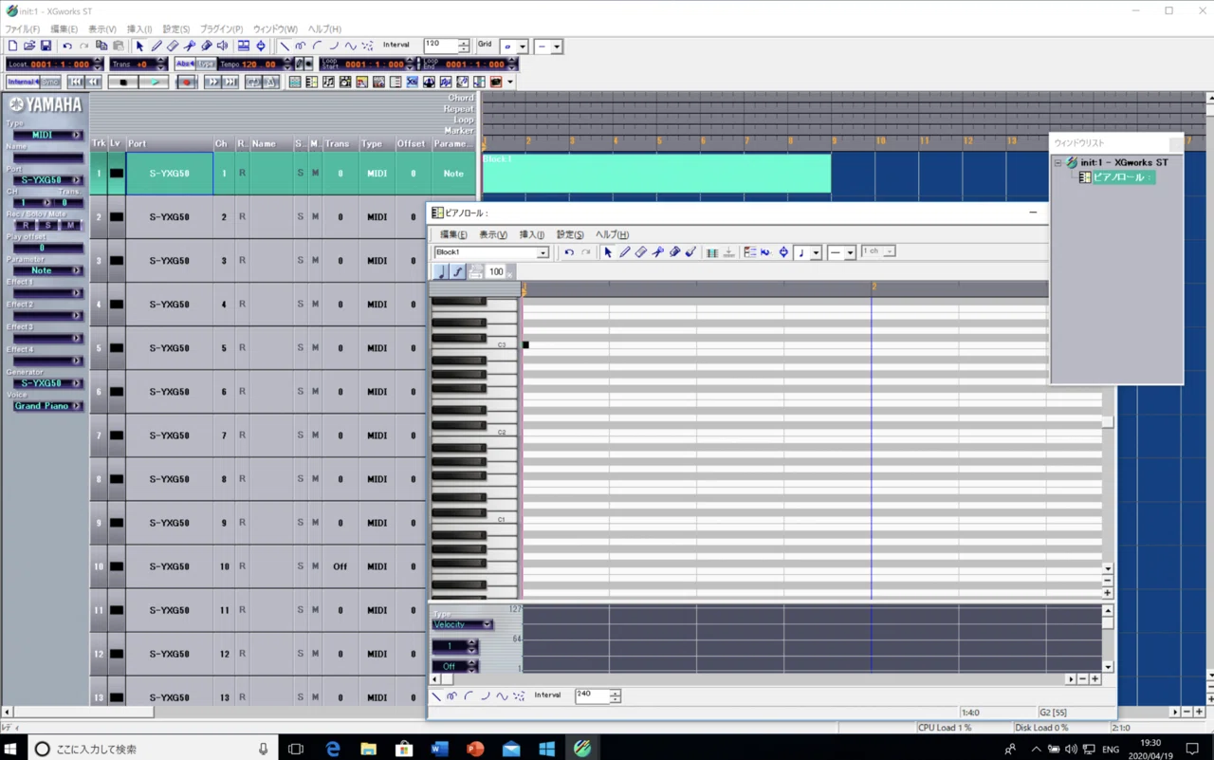Open the Block1 dropdown in piano roll
Viewport: 1214px width, 760px height.
tap(543, 252)
